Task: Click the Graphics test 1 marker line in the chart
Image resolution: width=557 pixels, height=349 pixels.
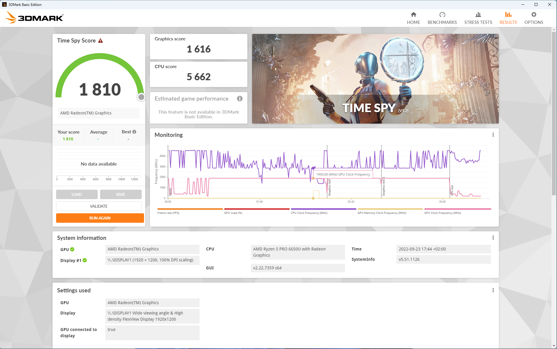Action: (x=327, y=172)
